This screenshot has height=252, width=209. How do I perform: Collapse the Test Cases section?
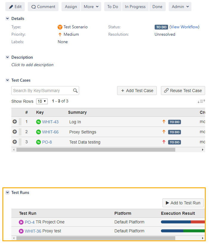point(7,80)
